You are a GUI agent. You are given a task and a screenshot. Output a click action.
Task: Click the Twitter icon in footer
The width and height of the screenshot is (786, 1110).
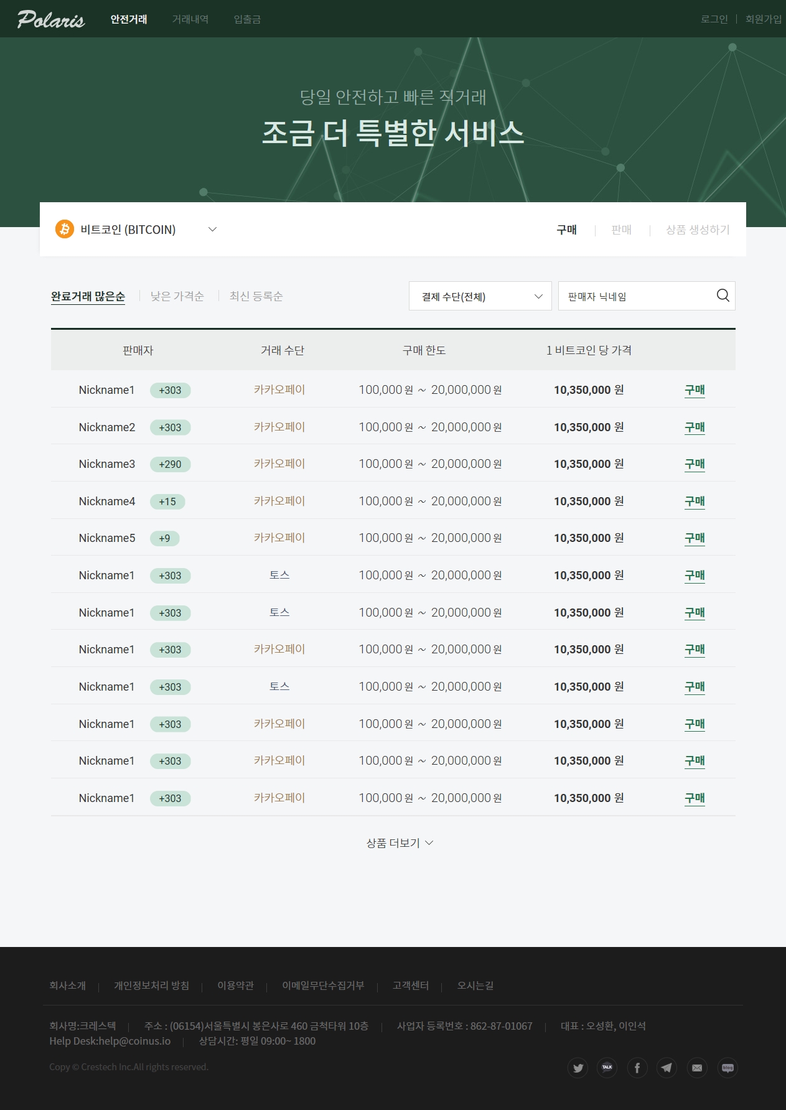[x=578, y=1068]
